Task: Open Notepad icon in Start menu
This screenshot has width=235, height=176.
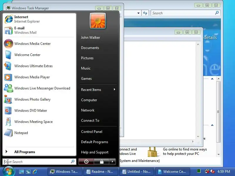Action: tap(9, 133)
